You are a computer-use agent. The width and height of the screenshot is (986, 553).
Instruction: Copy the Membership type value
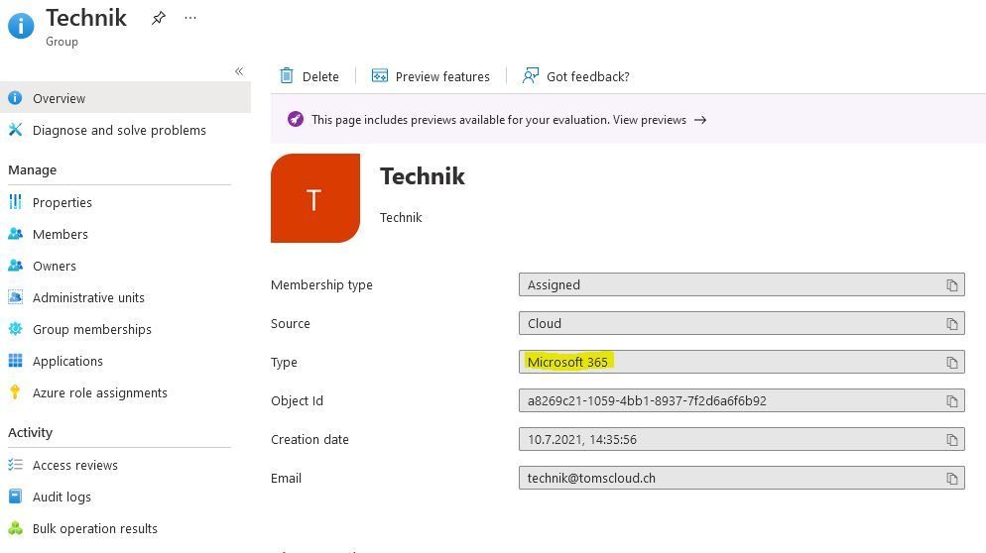[x=952, y=285]
